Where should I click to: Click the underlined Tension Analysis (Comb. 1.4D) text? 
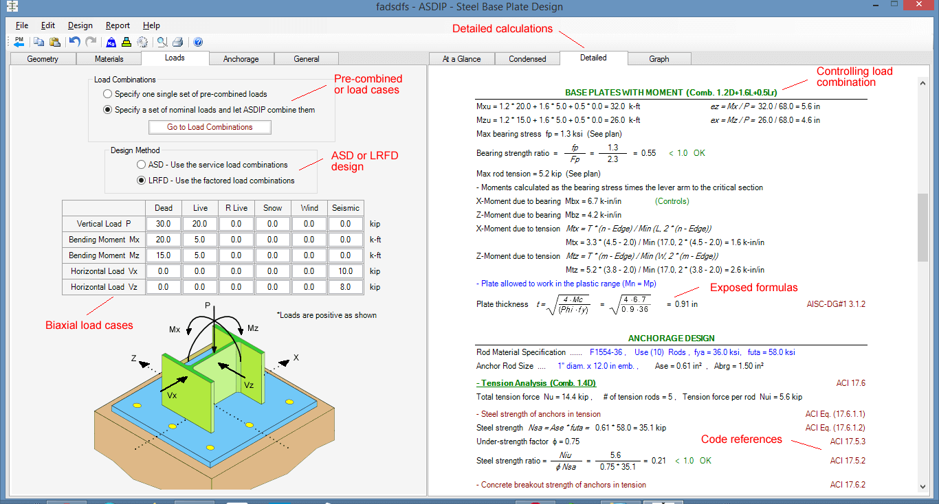(535, 383)
